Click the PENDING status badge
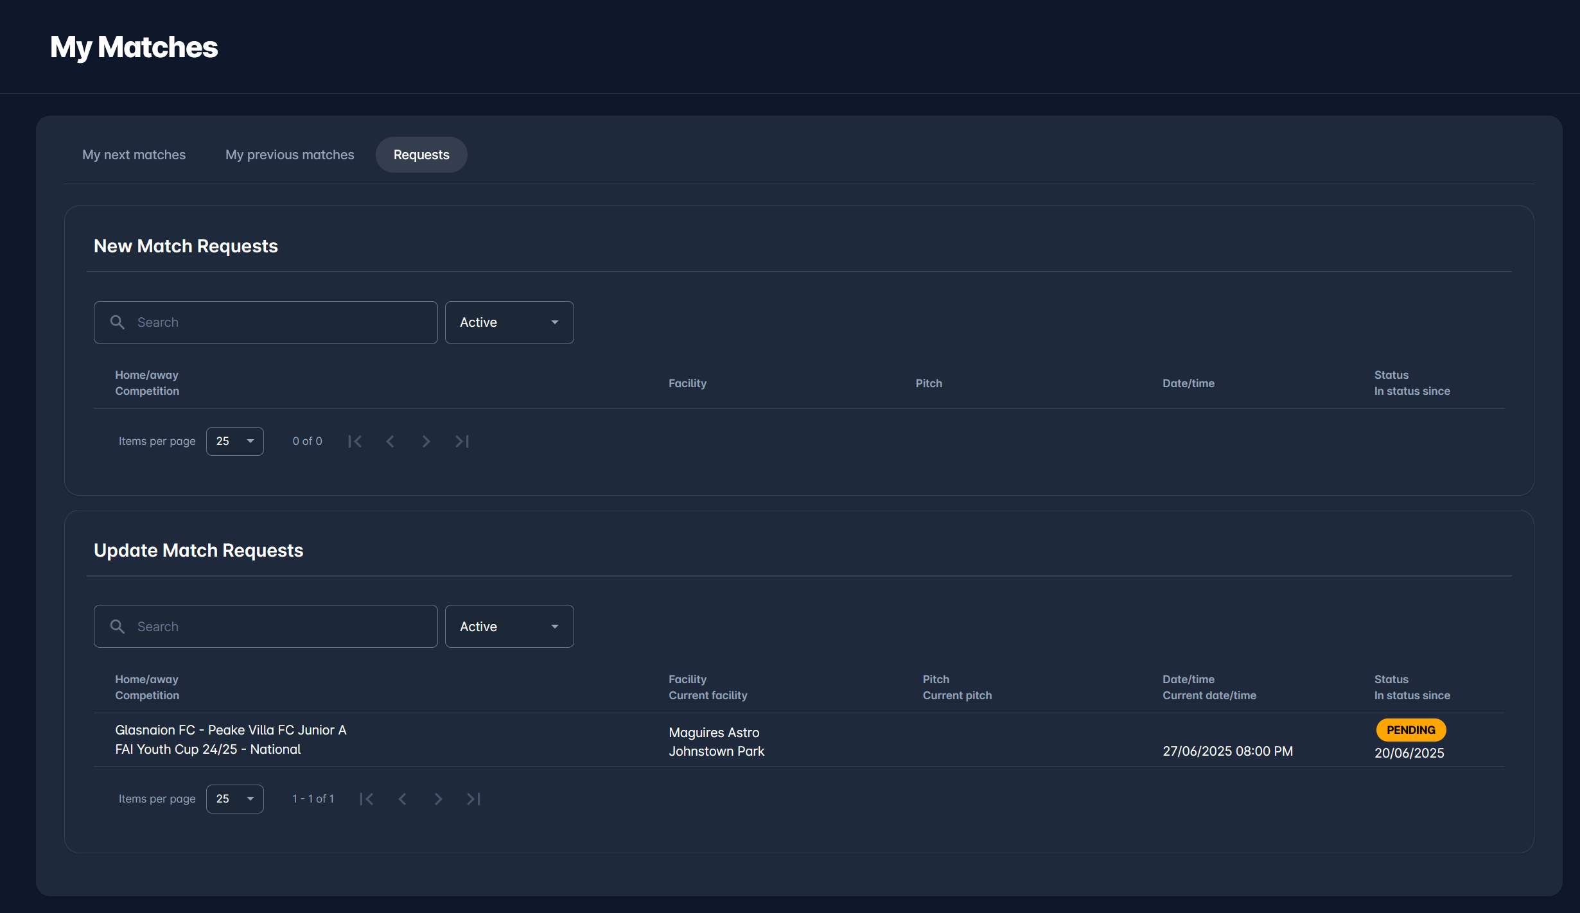The image size is (1580, 913). pyautogui.click(x=1410, y=730)
